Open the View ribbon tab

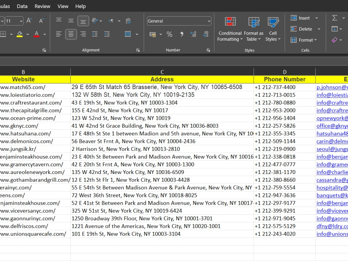pyautogui.click(x=63, y=6)
